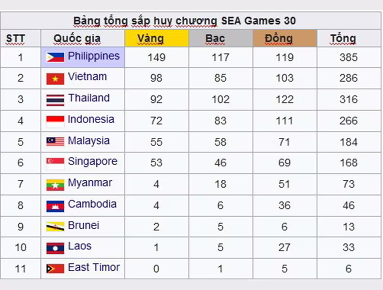The image size is (383, 290).
Task: Click the silver Bạc column header
Action: pos(221,38)
